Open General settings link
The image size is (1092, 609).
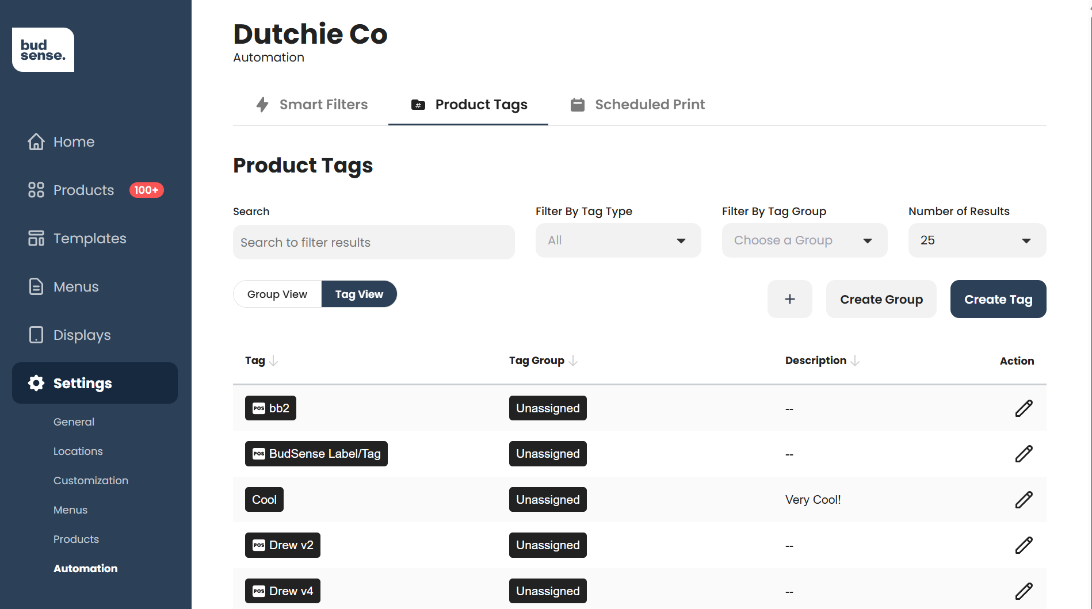tap(74, 422)
